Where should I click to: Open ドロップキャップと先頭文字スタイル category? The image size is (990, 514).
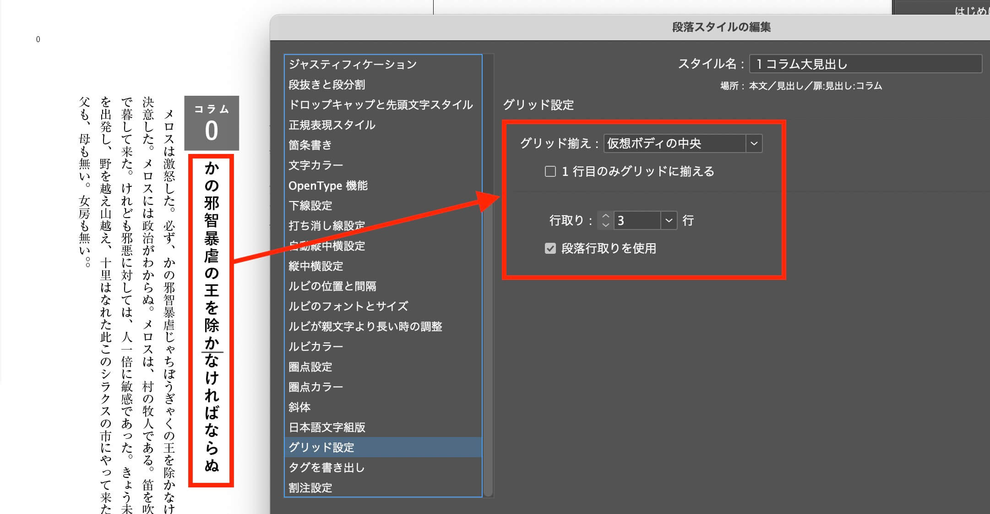(381, 105)
